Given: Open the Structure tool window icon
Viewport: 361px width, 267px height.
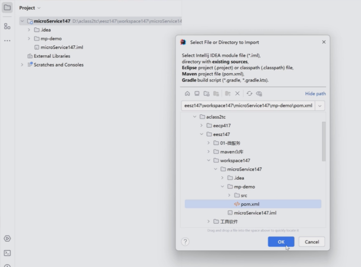Looking at the screenshot, I should [7, 26].
